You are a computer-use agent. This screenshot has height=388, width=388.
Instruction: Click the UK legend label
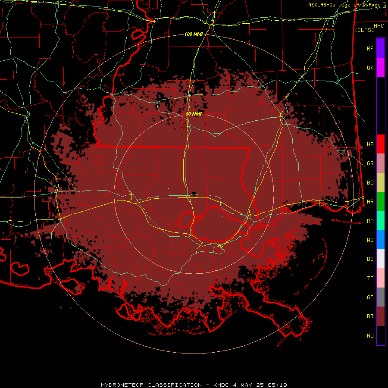pyautogui.click(x=370, y=68)
